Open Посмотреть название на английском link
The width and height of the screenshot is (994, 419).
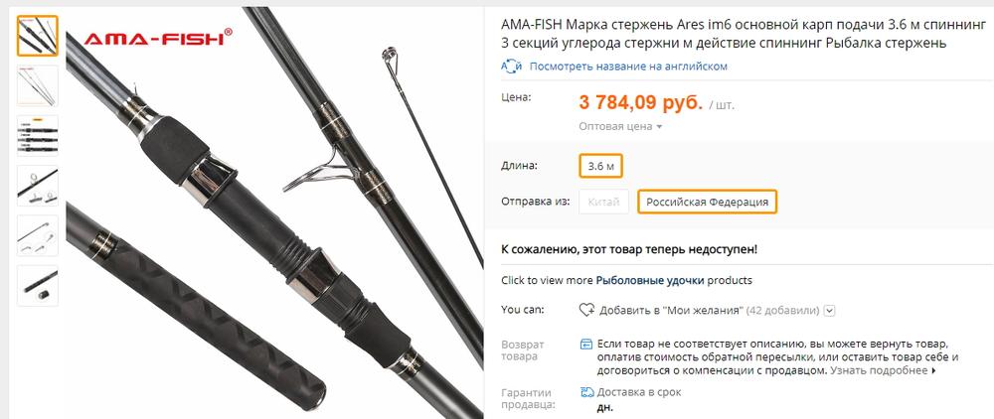pyautogui.click(x=628, y=67)
